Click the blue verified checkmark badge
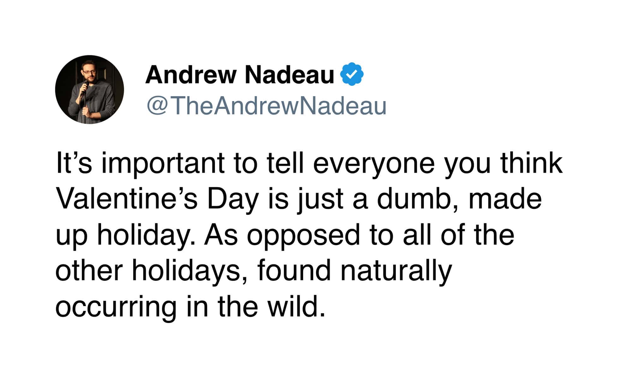Image resolution: width=620 pixels, height=379 pixels. click(x=351, y=74)
